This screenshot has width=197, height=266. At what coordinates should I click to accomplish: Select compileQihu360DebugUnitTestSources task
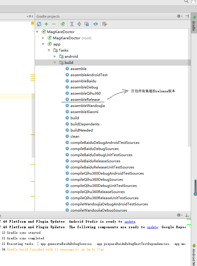coord(104,186)
